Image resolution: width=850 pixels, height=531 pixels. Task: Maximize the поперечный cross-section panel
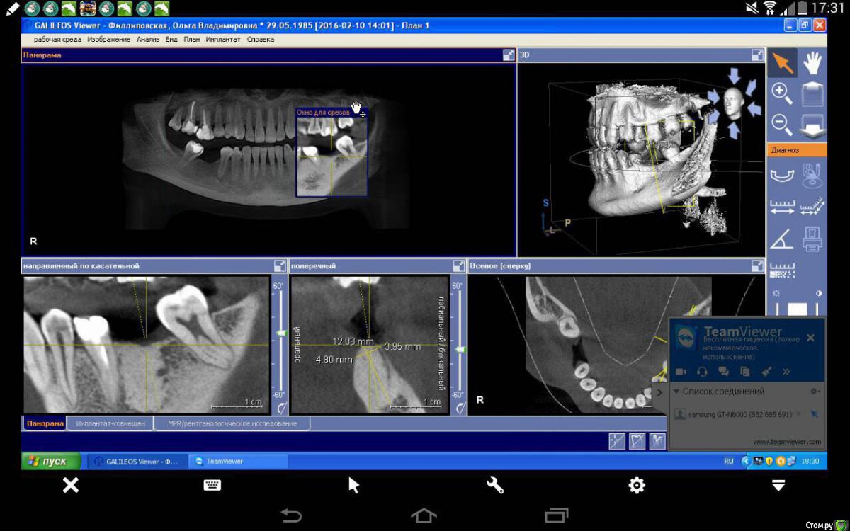458,265
